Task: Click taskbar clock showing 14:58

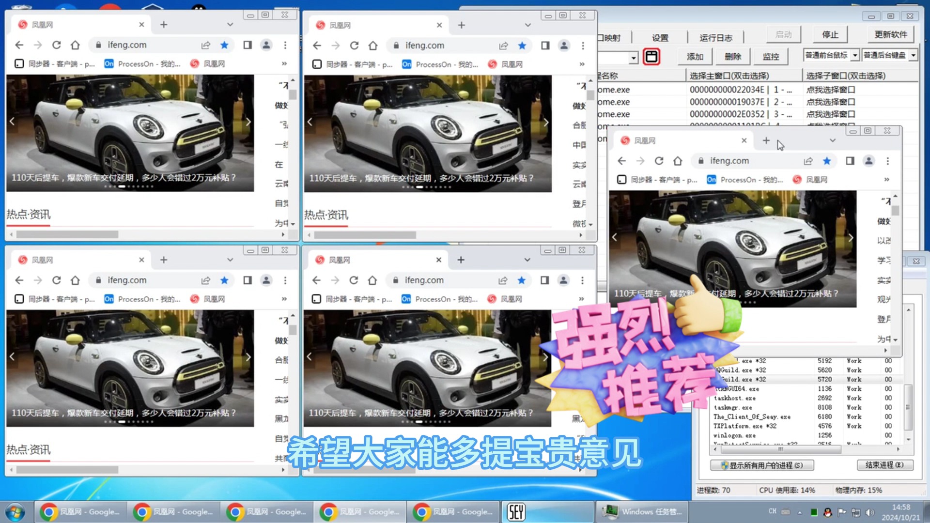Action: tap(900, 512)
